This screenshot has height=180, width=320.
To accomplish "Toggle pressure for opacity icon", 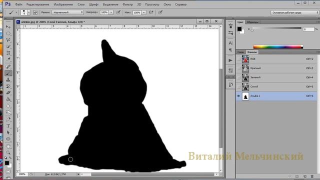I will click(118, 12).
